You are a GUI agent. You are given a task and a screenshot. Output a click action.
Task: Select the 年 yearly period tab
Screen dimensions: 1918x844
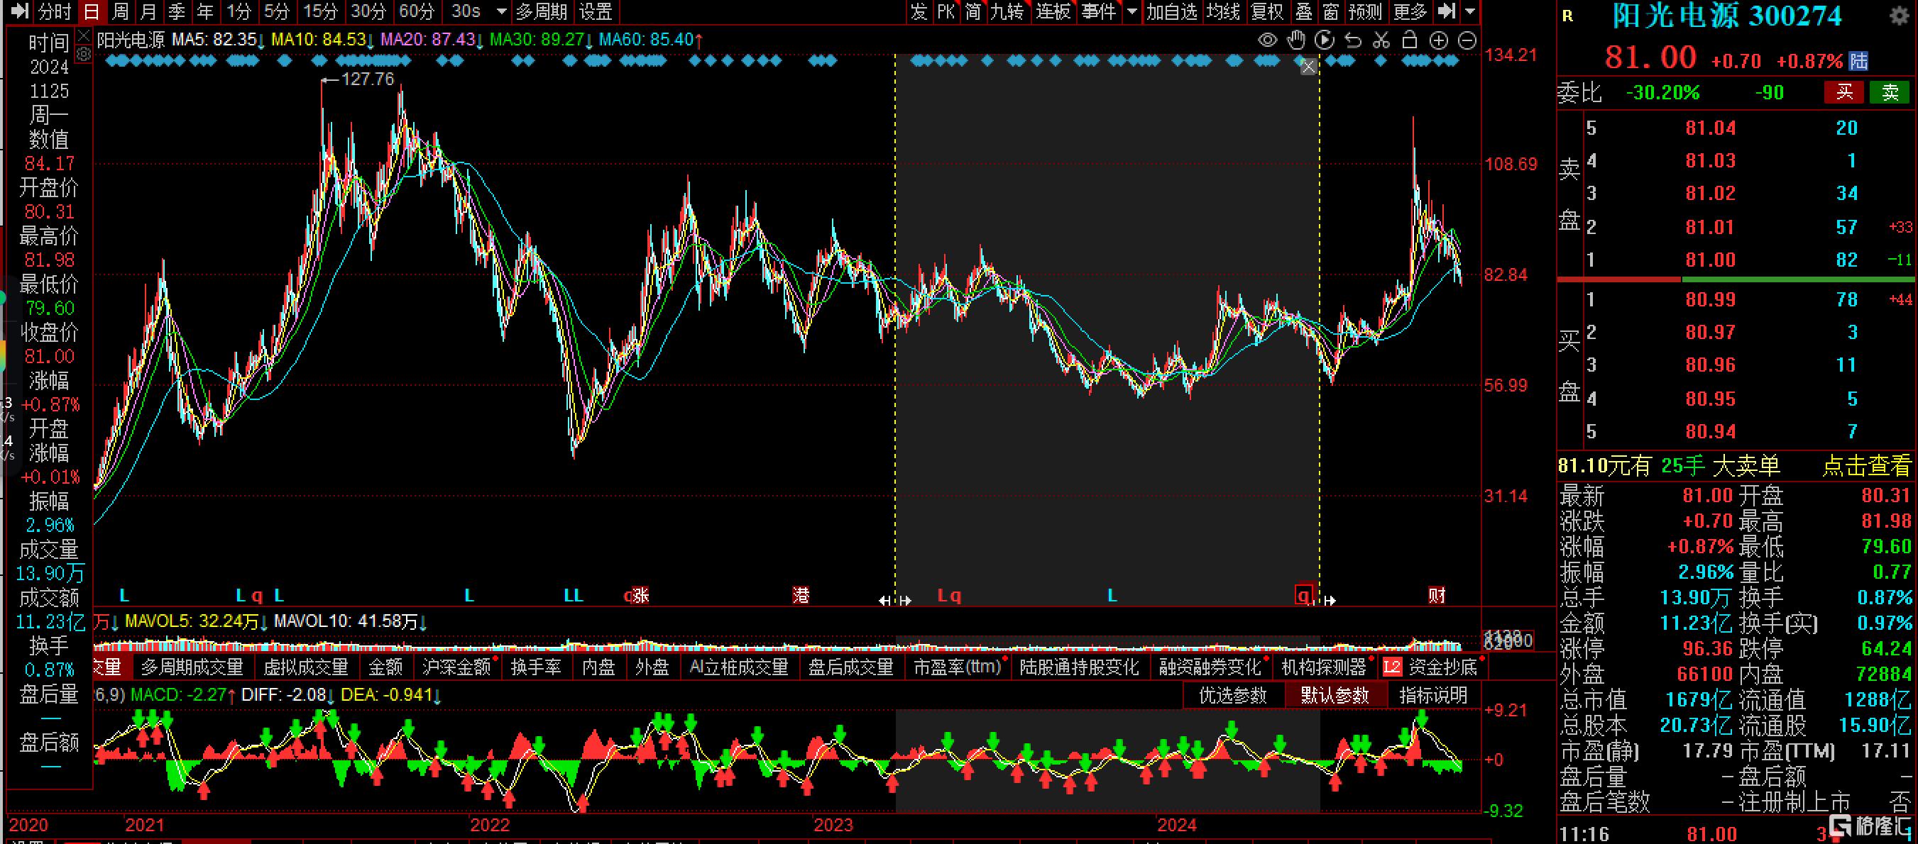204,11
